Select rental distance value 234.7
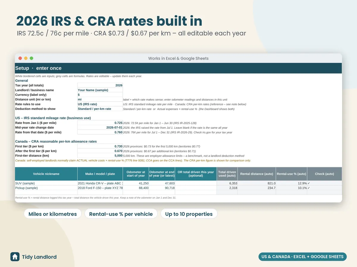 (257, 188)
